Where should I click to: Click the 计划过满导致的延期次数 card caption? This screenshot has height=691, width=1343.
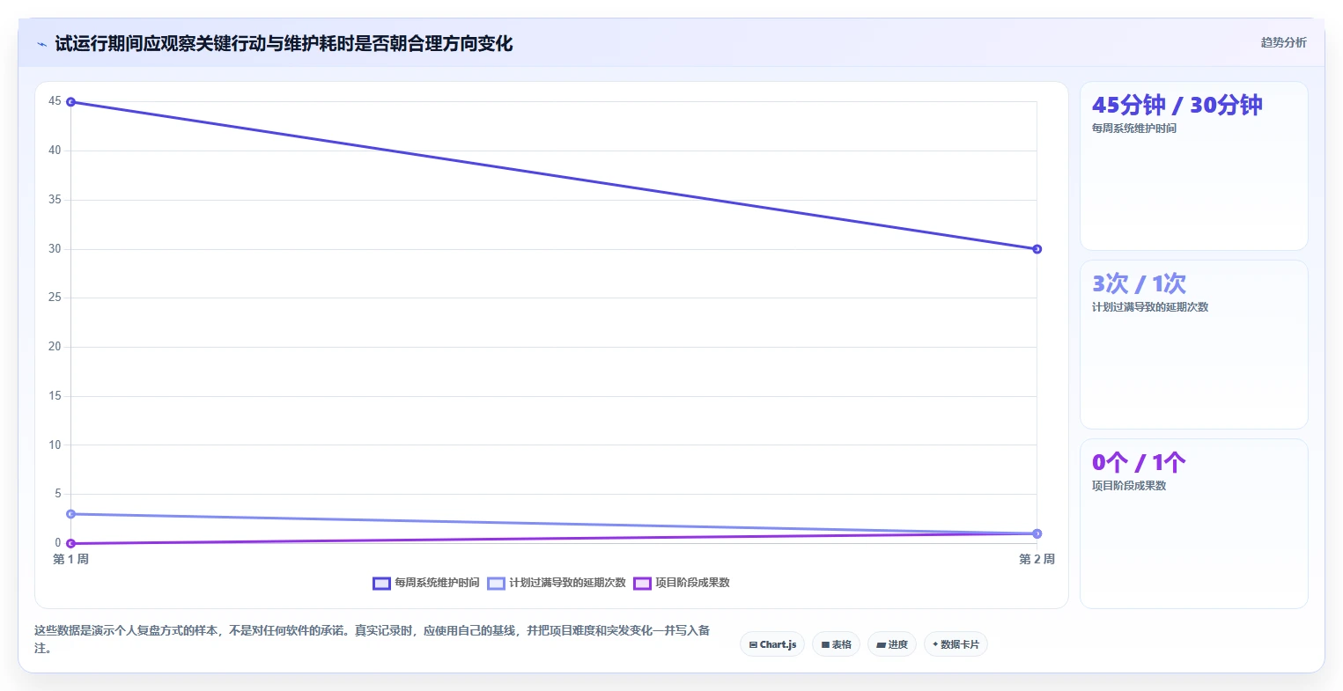[1150, 307]
